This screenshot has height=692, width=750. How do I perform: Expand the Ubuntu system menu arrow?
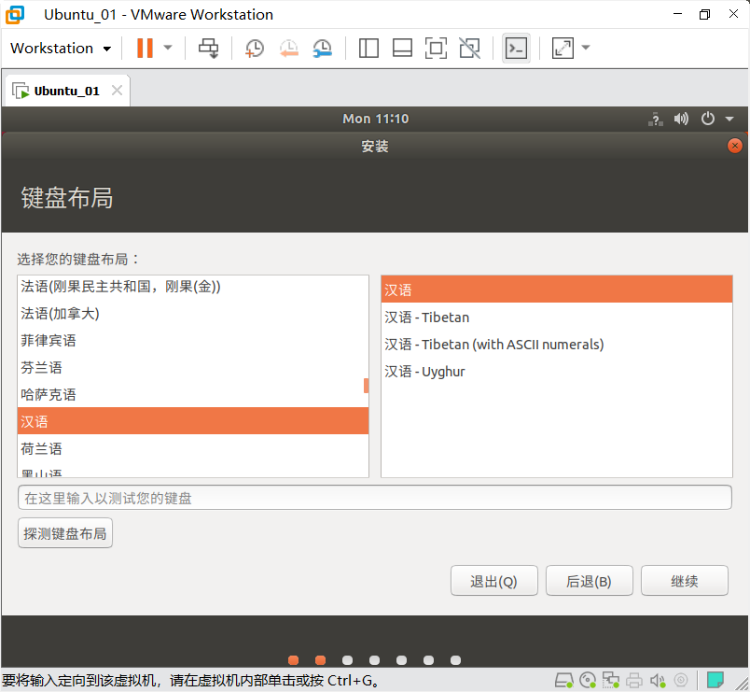coord(729,119)
